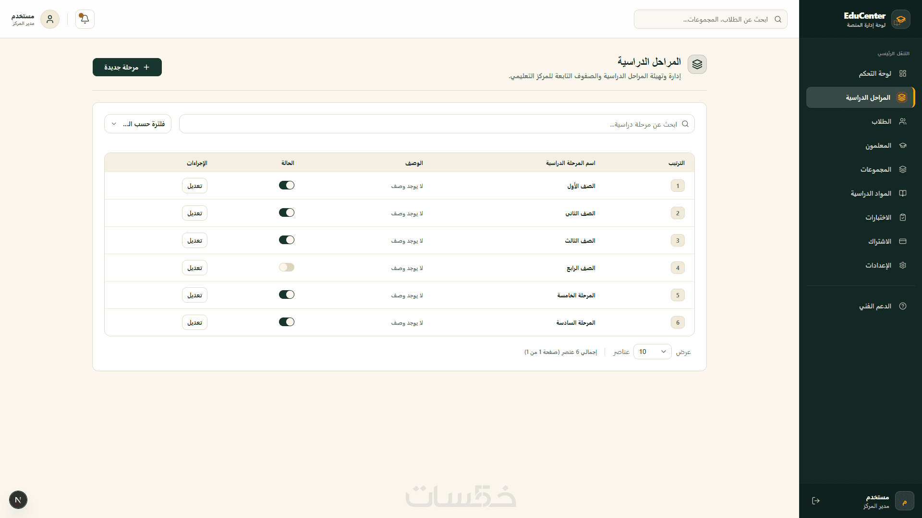The height and width of the screenshot is (518, 922).
Task: Disable the status toggle for الصف الأول
Action: click(x=287, y=185)
